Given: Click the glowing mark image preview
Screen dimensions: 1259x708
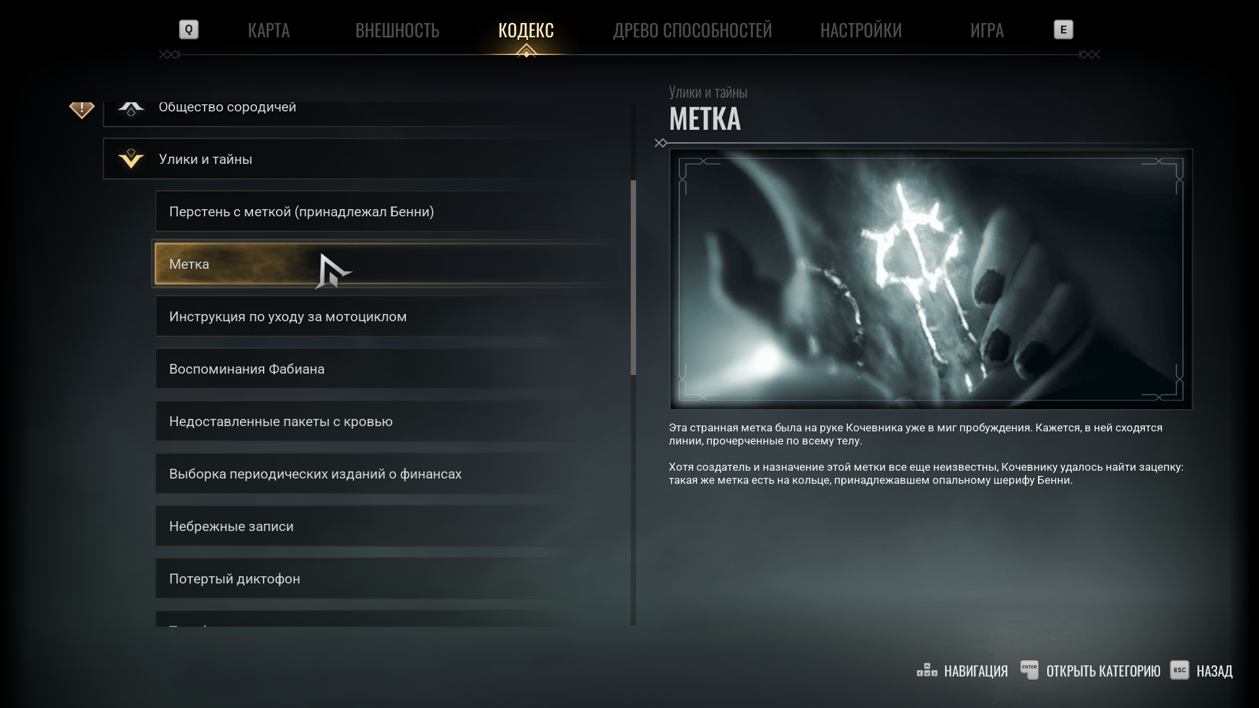Looking at the screenshot, I should 930,279.
